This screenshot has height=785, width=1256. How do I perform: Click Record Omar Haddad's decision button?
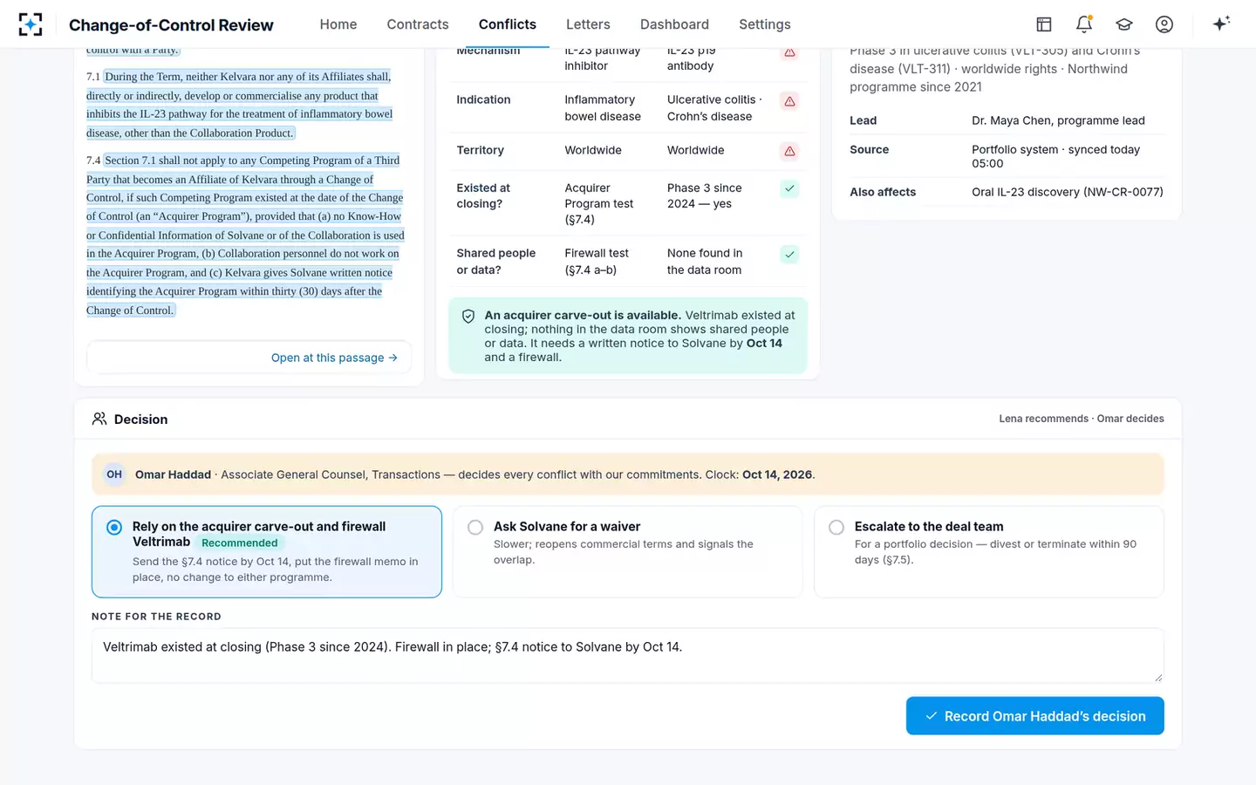[1034, 716]
